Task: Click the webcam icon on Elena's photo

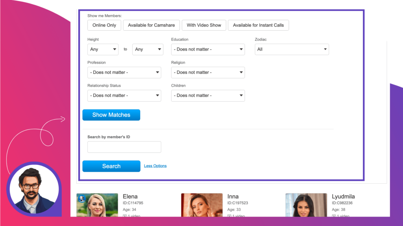Action: [x=82, y=199]
